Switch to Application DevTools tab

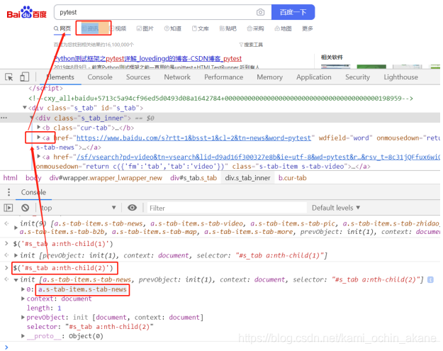point(313,77)
